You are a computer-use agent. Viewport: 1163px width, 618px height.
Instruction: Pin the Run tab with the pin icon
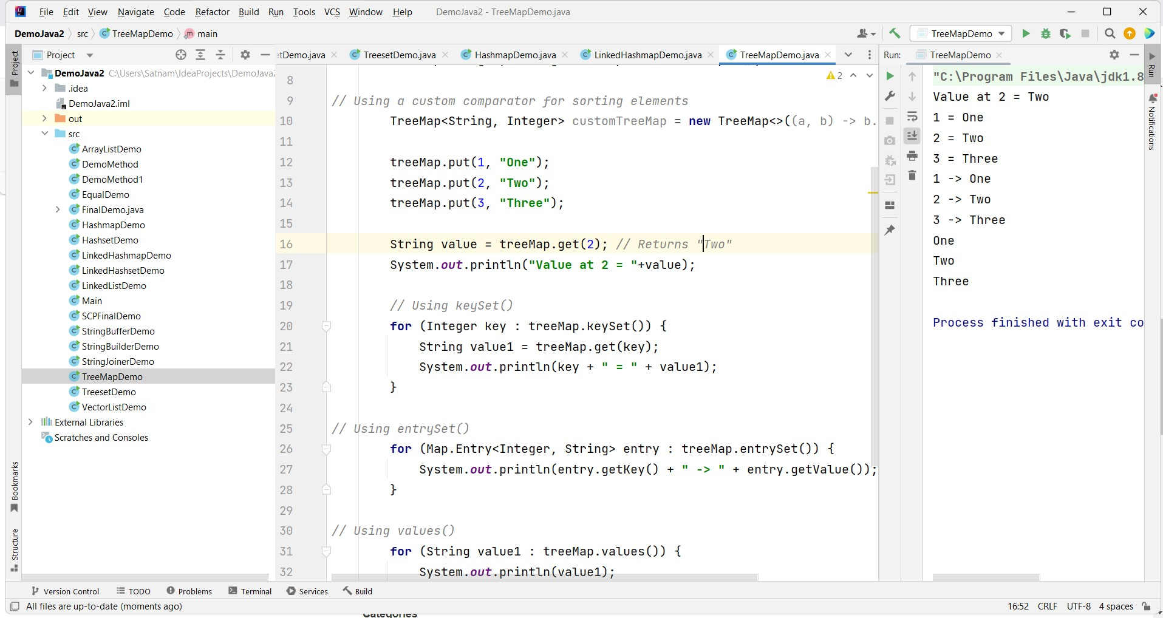(x=890, y=230)
